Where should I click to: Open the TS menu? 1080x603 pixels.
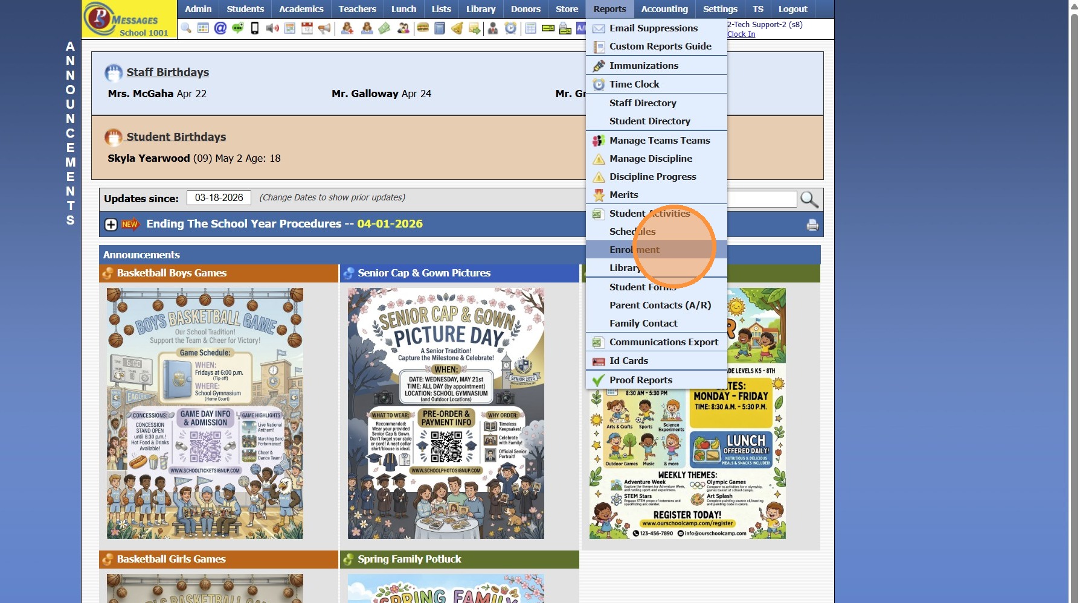[x=758, y=9]
